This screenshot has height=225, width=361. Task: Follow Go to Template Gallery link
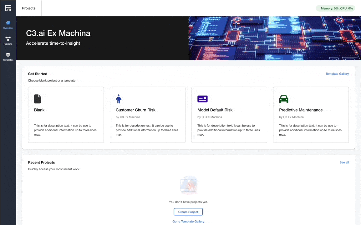pyautogui.click(x=188, y=222)
